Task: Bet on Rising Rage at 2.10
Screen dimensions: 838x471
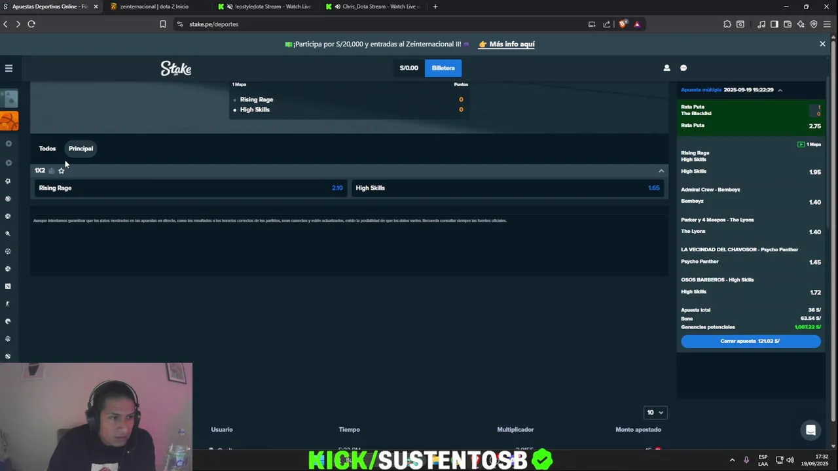Action: [190, 188]
